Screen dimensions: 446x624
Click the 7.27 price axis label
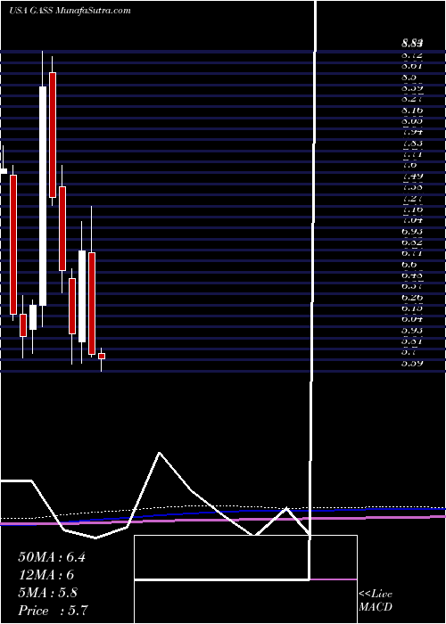412,198
